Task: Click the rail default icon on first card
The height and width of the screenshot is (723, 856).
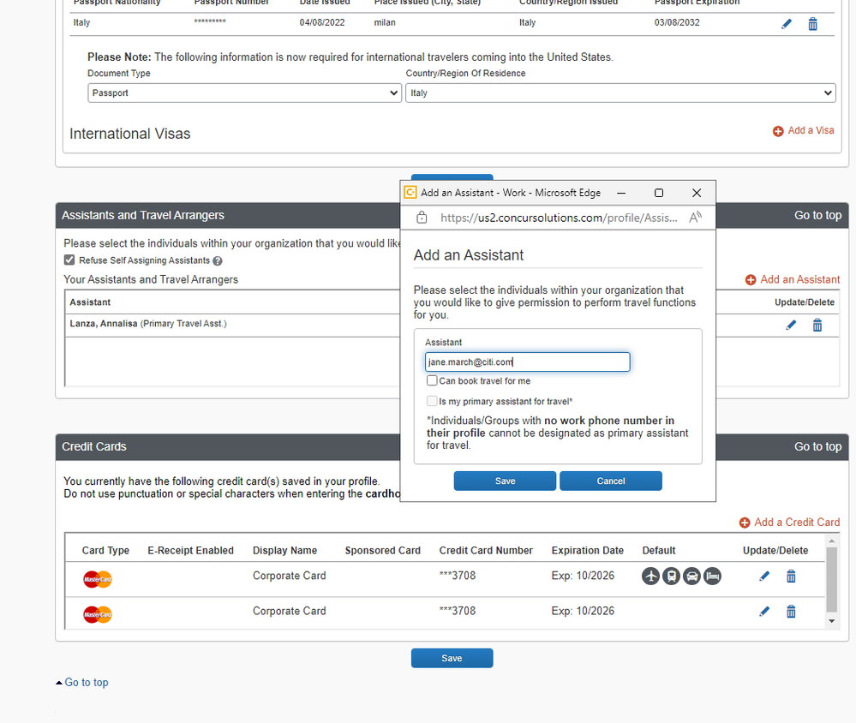Action: tap(671, 576)
